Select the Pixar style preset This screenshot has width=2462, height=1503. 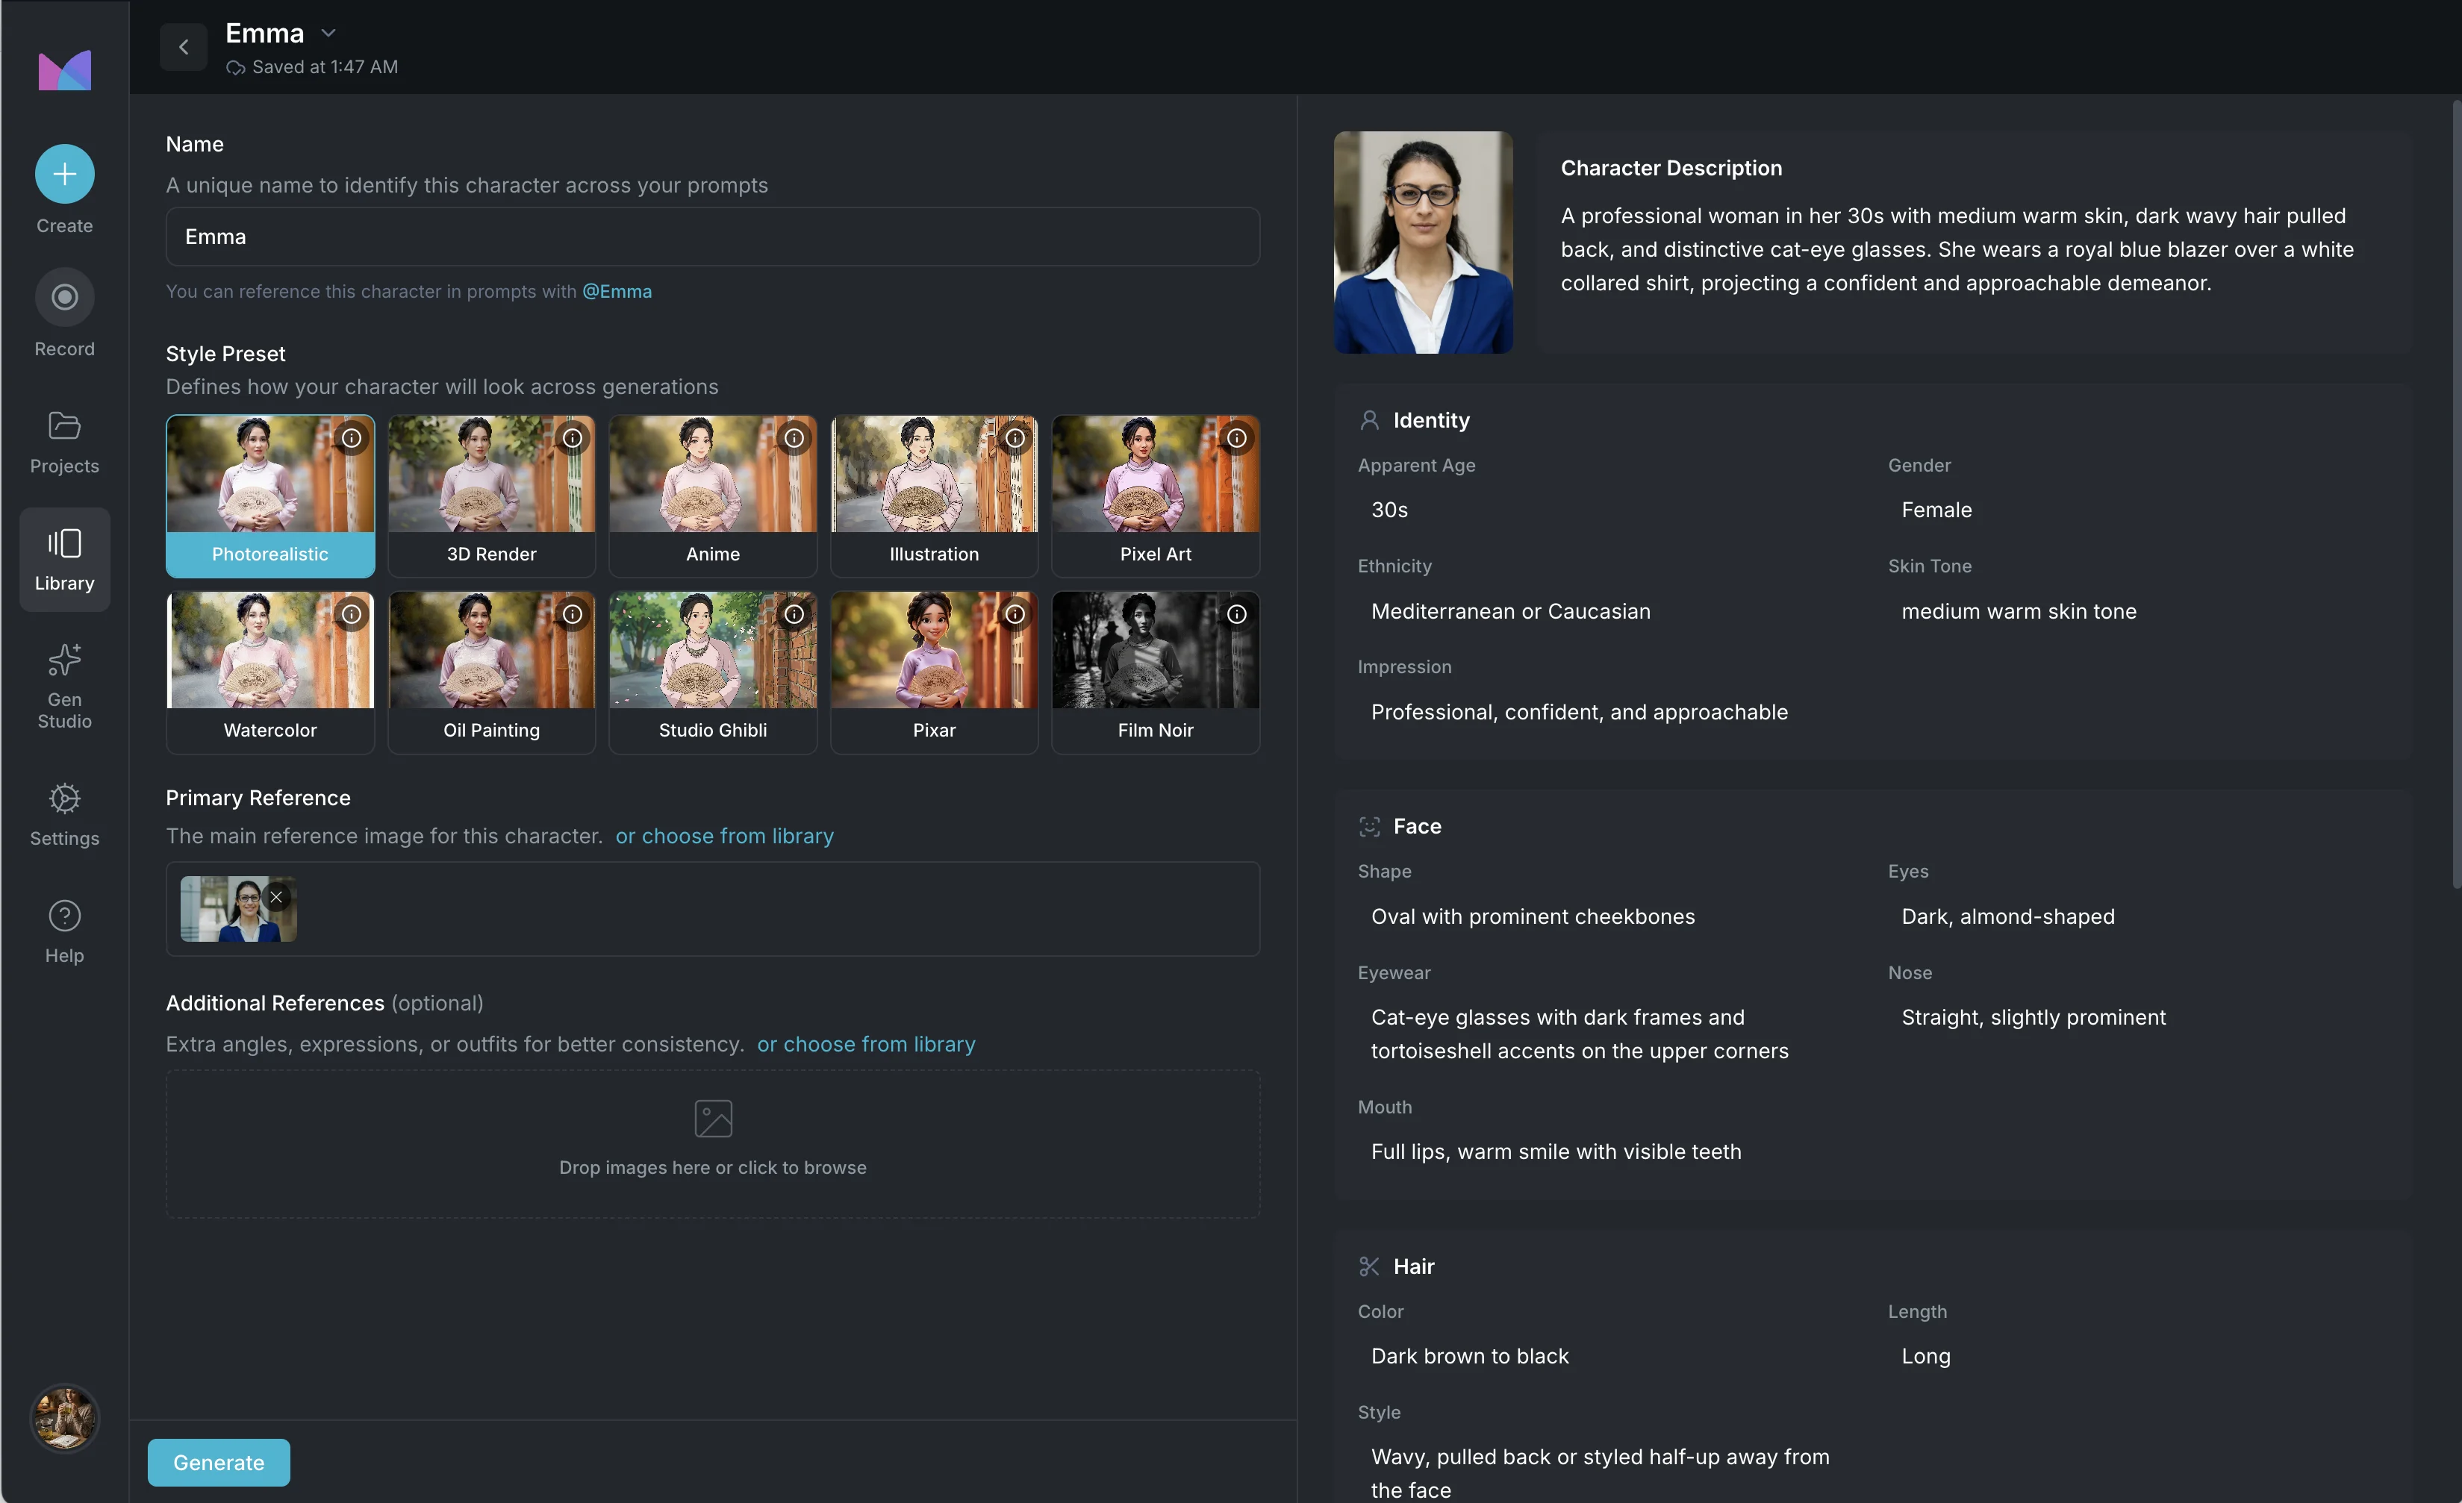pyautogui.click(x=934, y=673)
